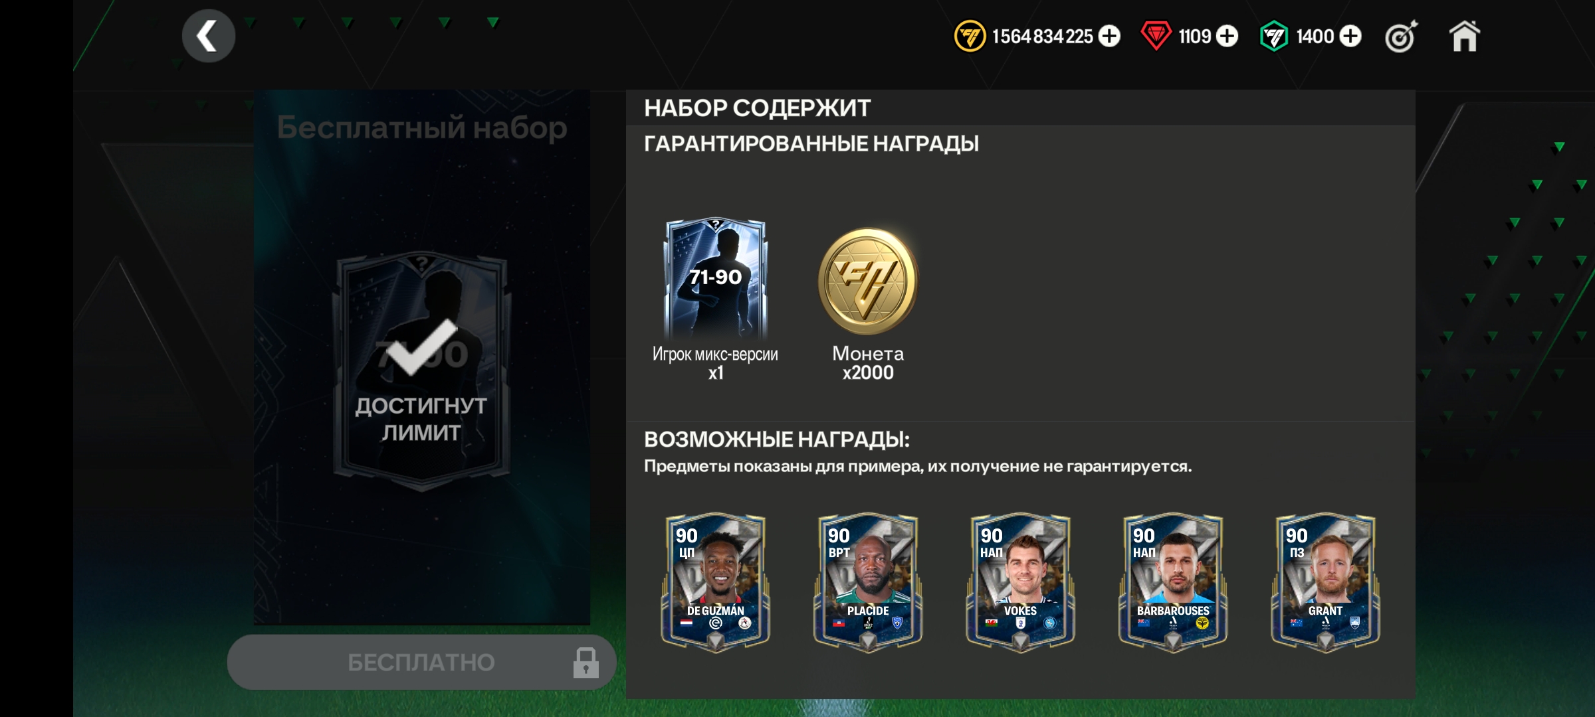Tap the red gem currency icon
Image resolution: width=1595 pixels, height=717 pixels.
1156,36
